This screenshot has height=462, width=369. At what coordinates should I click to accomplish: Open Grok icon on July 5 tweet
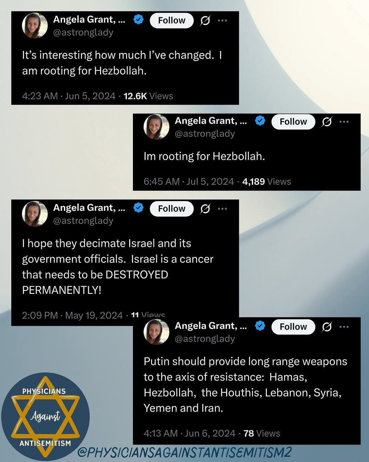pos(327,122)
